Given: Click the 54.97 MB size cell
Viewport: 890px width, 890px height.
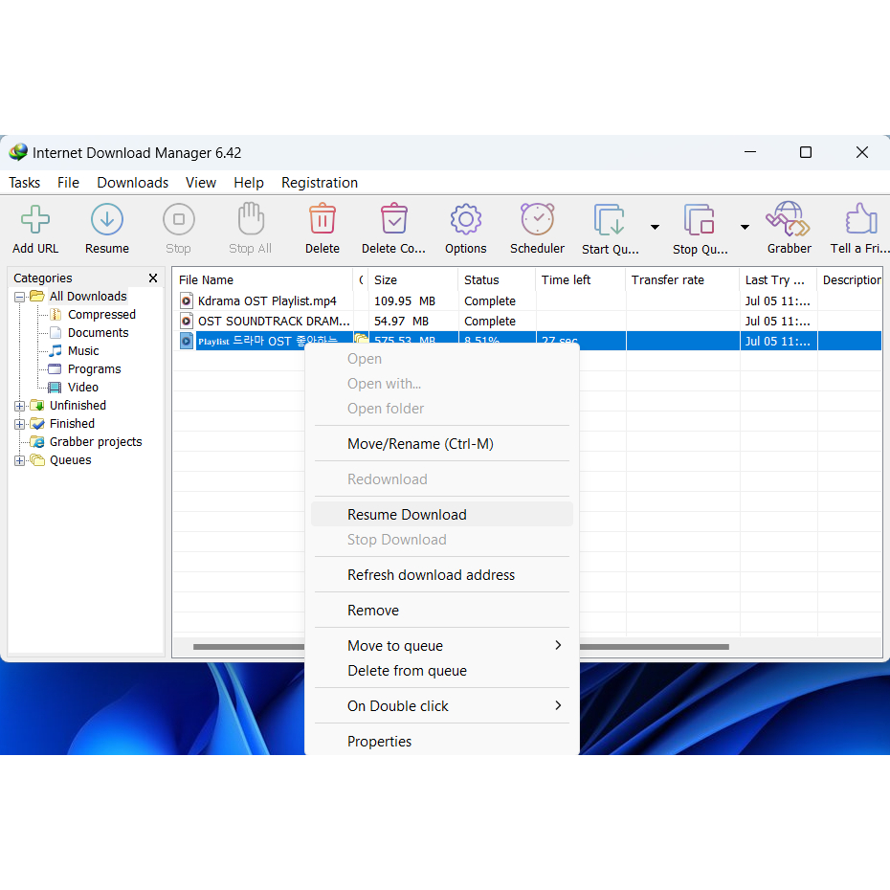Looking at the screenshot, I should coord(401,322).
